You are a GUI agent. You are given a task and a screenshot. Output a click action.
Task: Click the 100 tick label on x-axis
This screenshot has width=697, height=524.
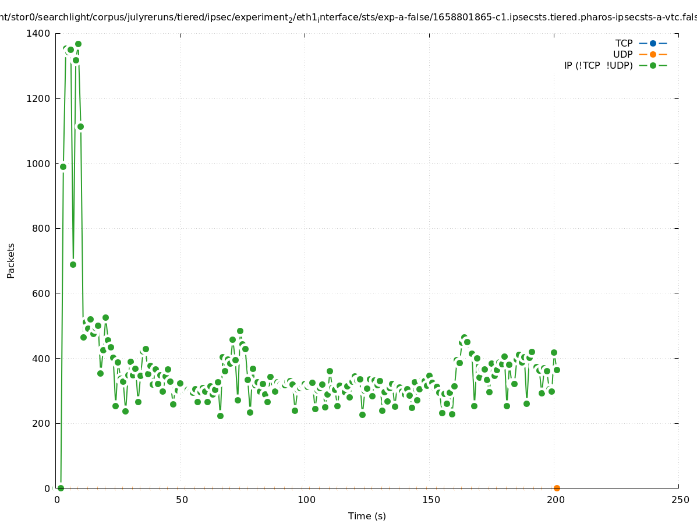tap(306, 500)
